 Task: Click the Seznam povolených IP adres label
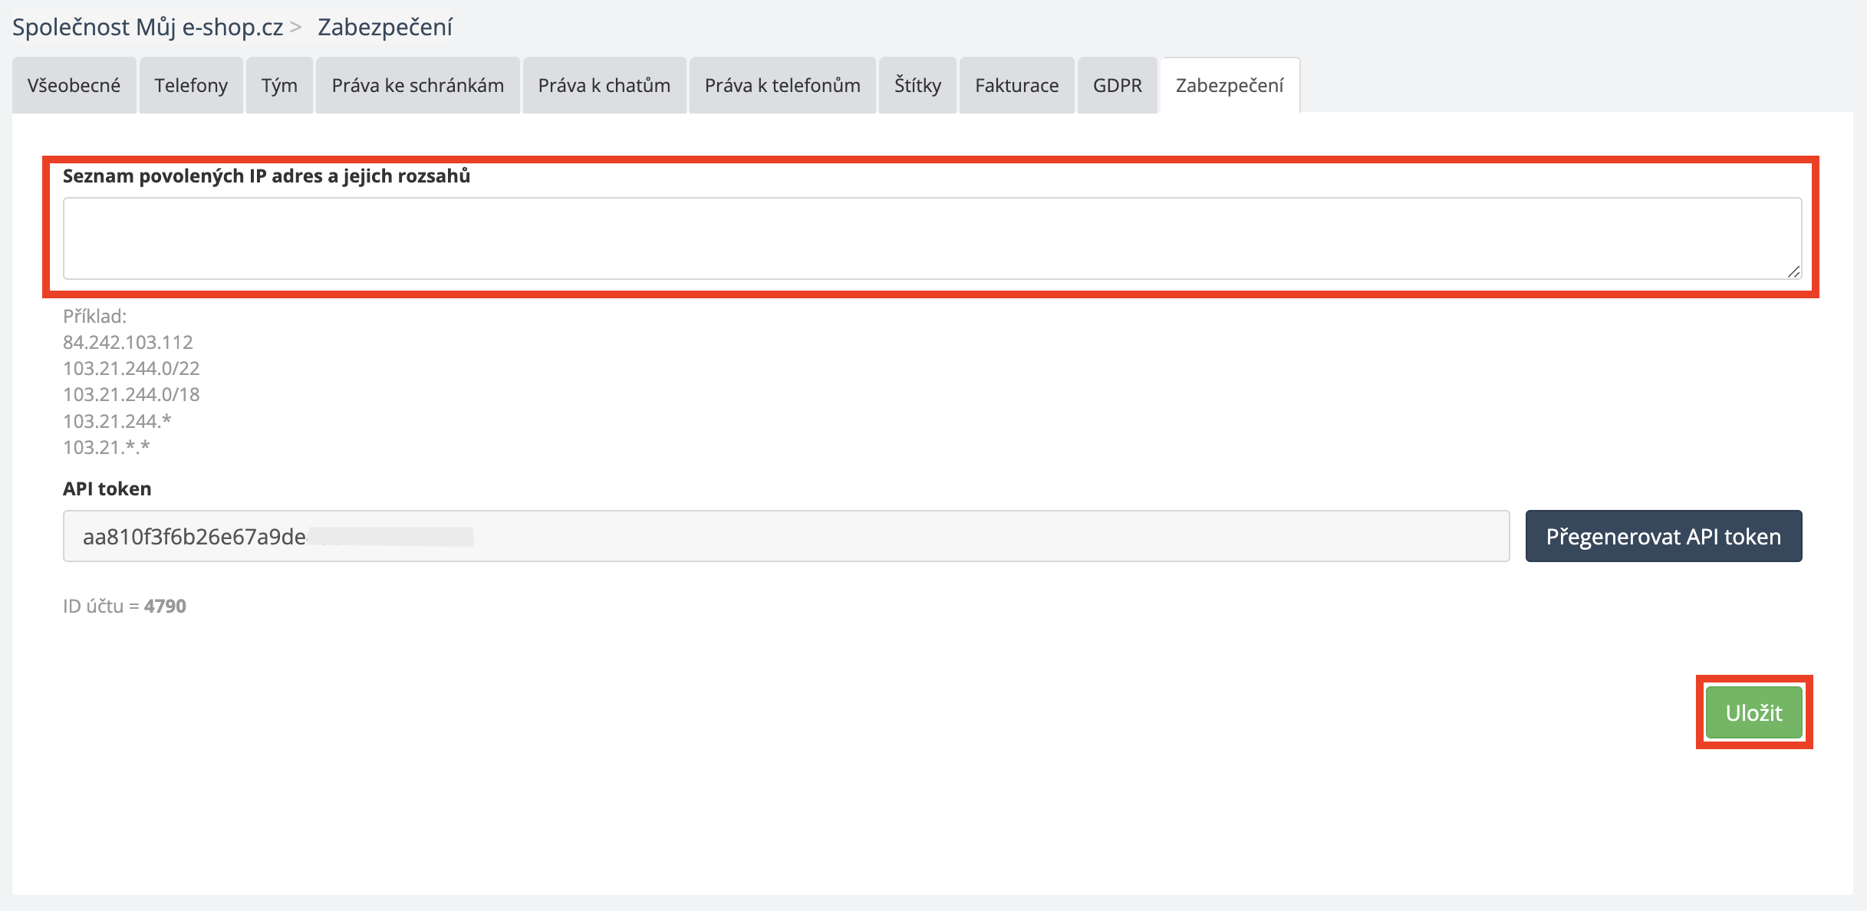[266, 176]
